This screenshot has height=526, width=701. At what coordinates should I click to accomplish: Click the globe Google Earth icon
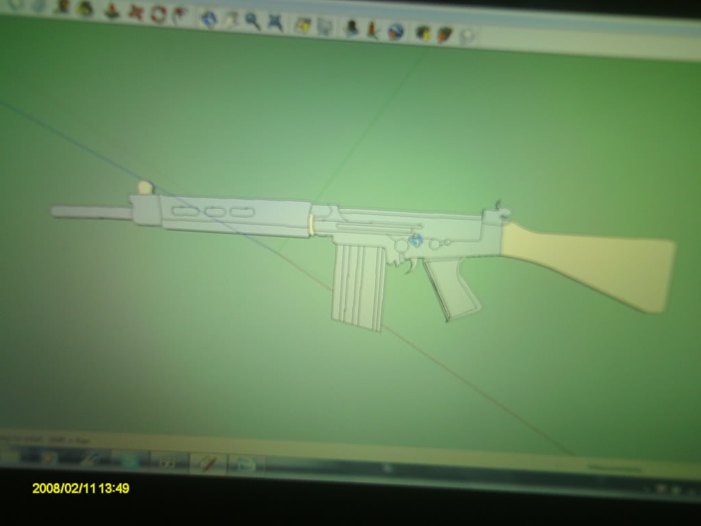395,32
